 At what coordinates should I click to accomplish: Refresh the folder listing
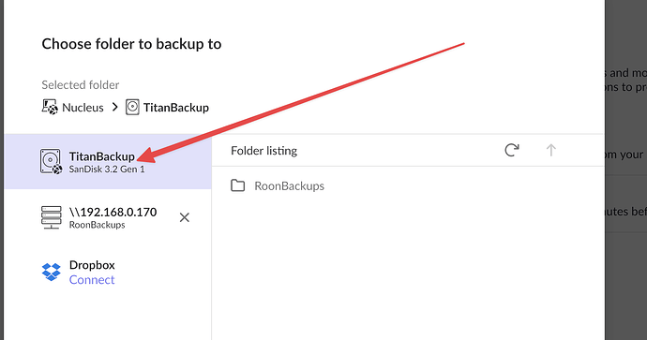tap(512, 150)
